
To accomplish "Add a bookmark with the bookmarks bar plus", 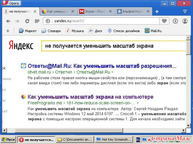I will [x=8, y=31].
